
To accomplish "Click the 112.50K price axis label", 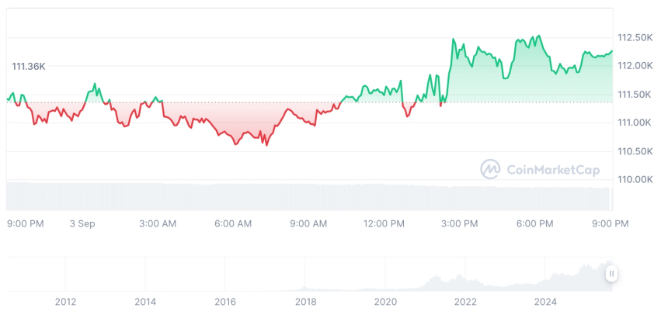I will (635, 37).
